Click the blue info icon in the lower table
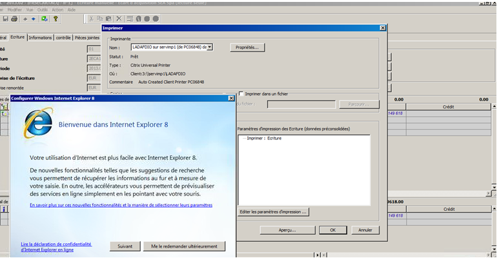The width and height of the screenshot is (499, 258). tap(5, 209)
